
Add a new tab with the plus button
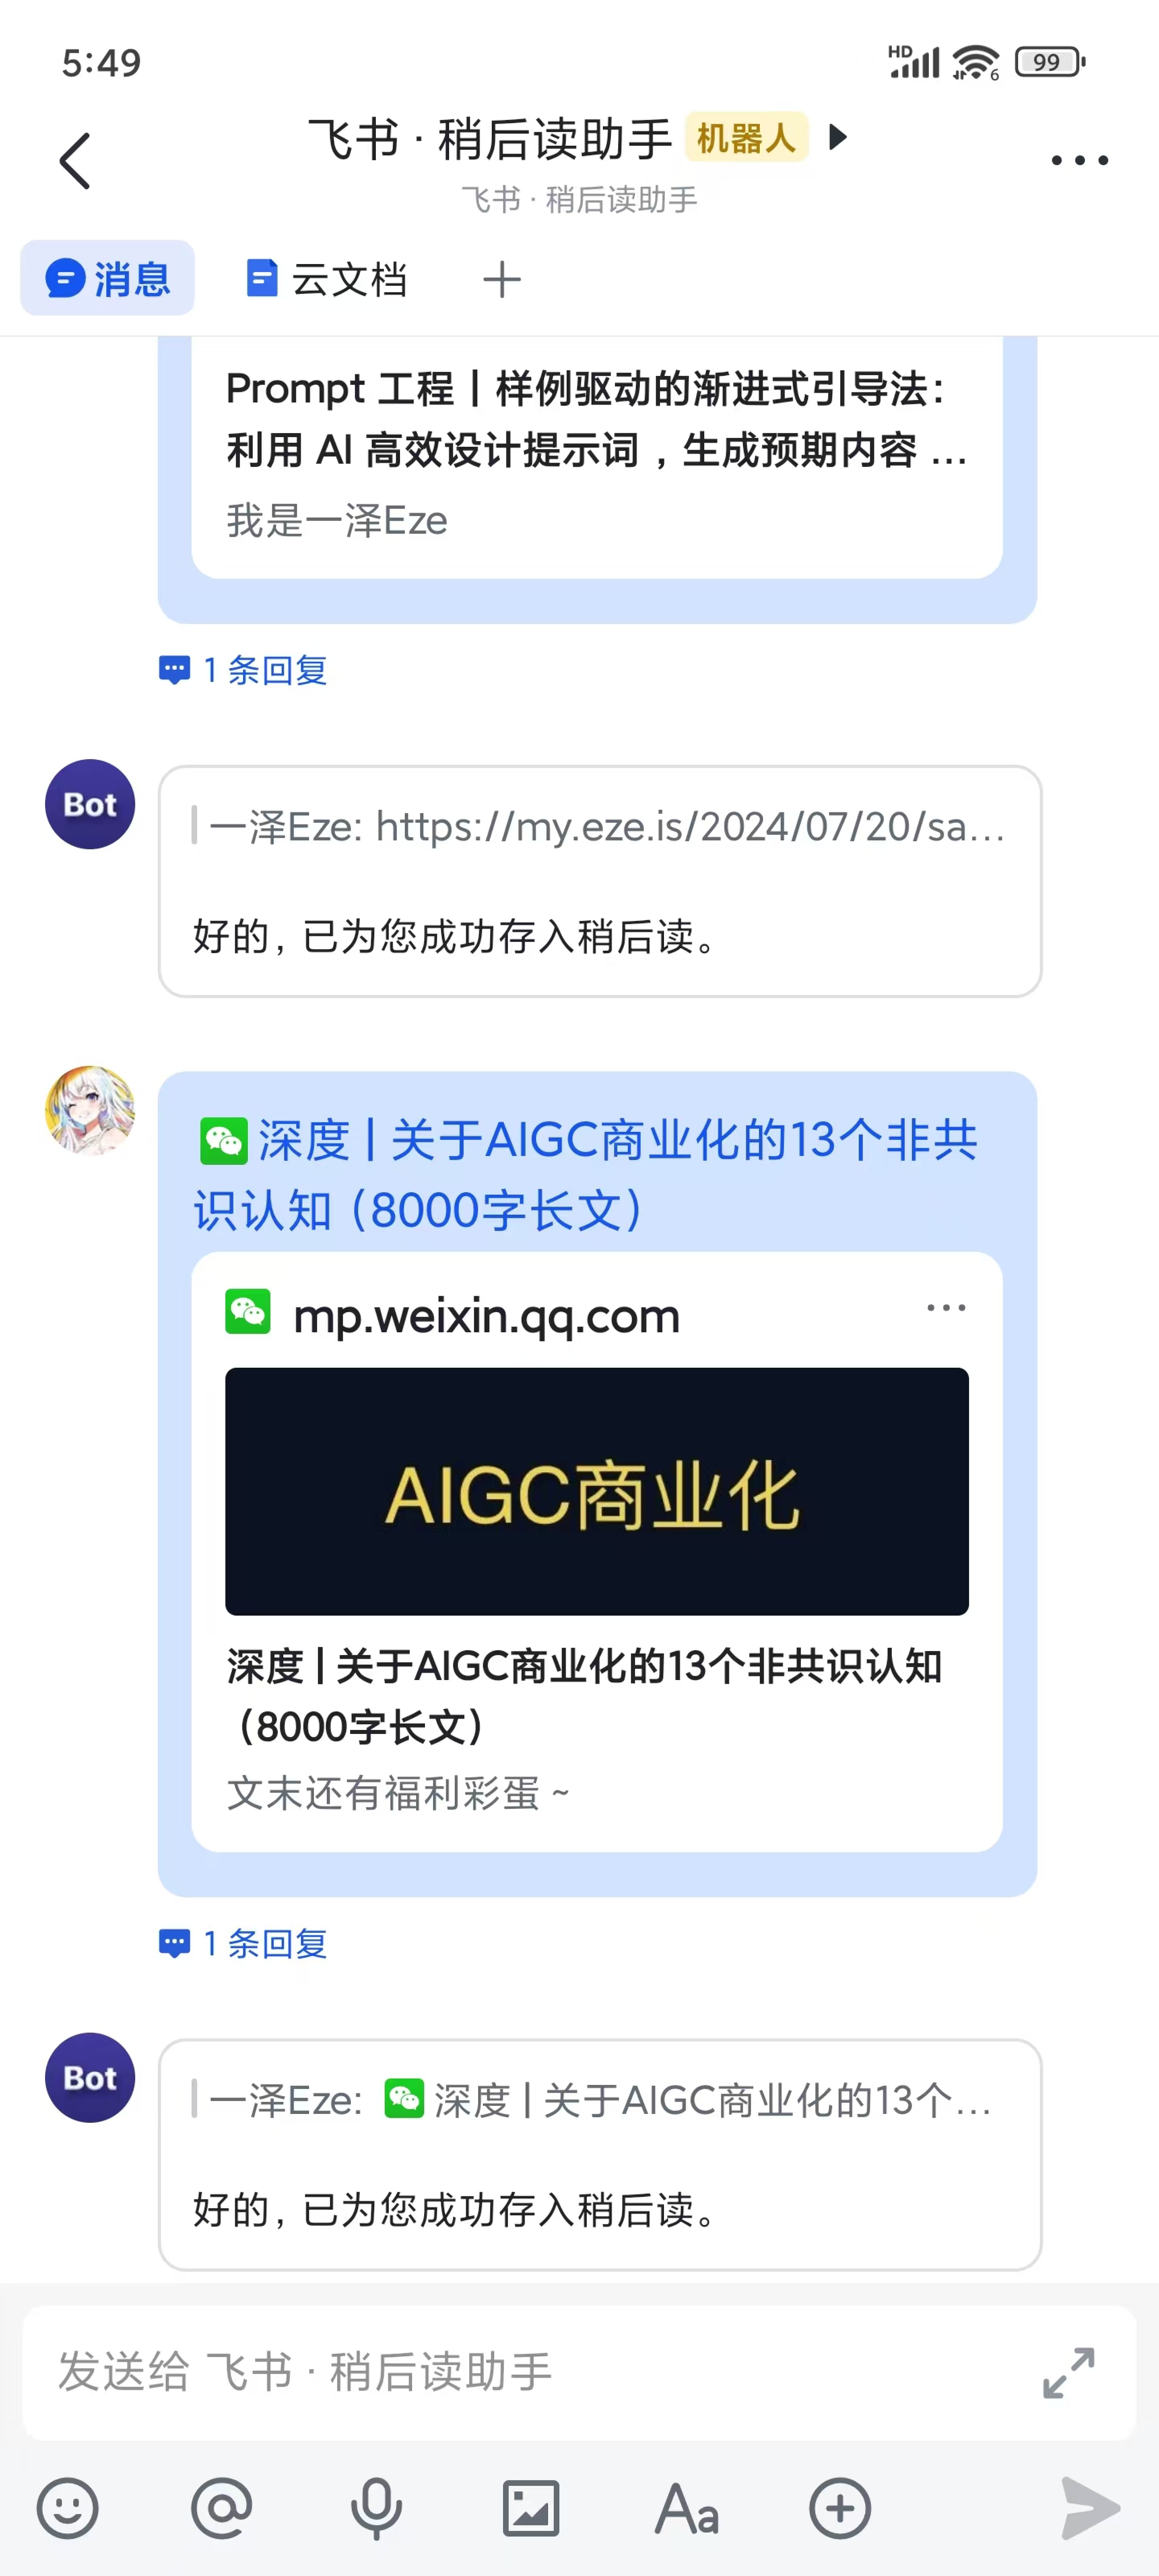(502, 279)
